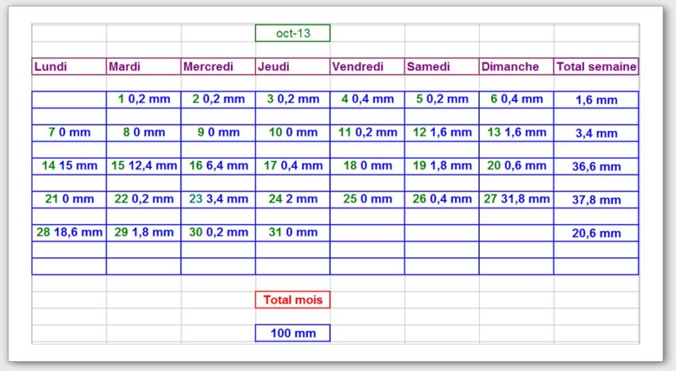Click the day 27 cell showing 31,8 mm

pyautogui.click(x=517, y=199)
